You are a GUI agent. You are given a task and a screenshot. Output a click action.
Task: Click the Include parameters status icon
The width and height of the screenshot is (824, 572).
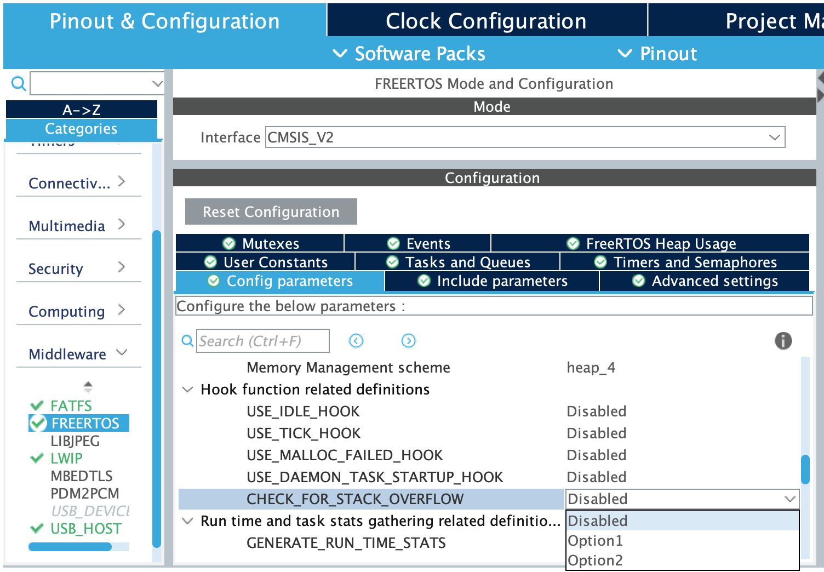point(424,281)
